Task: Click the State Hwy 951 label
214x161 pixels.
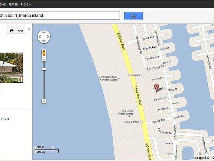Action: point(138,96)
